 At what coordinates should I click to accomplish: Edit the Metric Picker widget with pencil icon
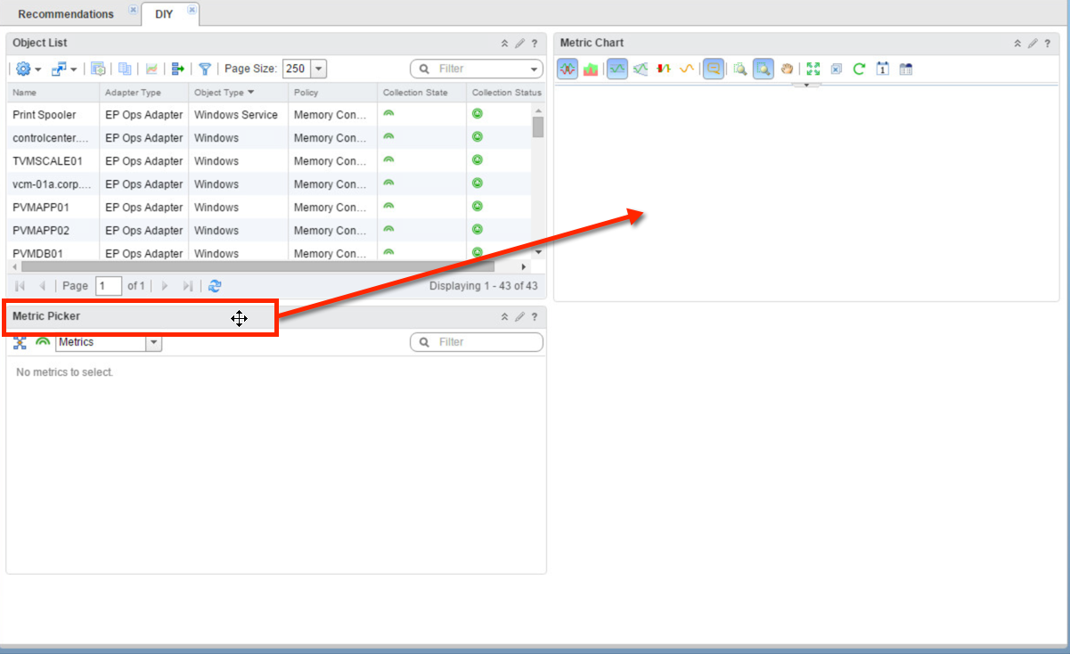519,316
